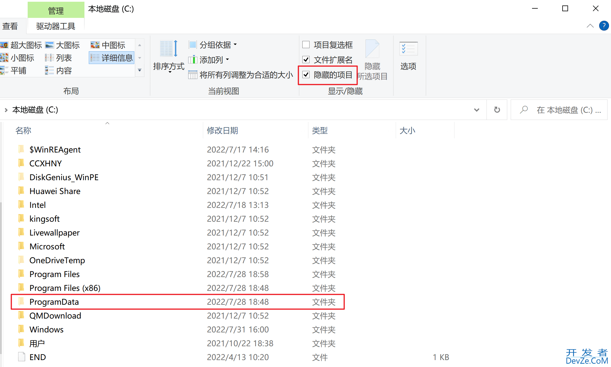
Task: Select Program Files (x86) folder
Action: [x=65, y=288]
